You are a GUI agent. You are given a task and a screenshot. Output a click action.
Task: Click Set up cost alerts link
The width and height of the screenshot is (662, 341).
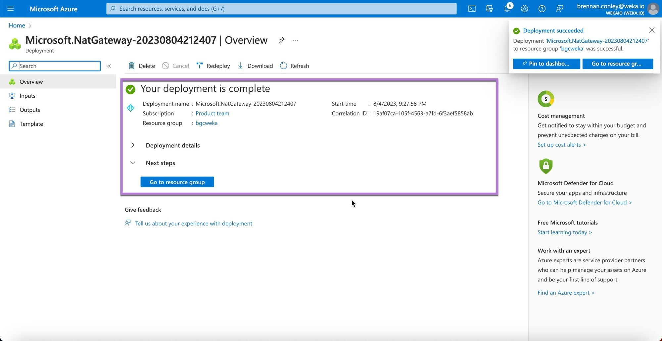click(x=561, y=145)
